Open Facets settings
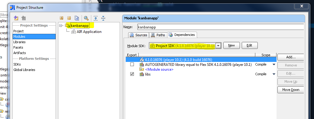This screenshot has height=119, width=314. coord(18,47)
